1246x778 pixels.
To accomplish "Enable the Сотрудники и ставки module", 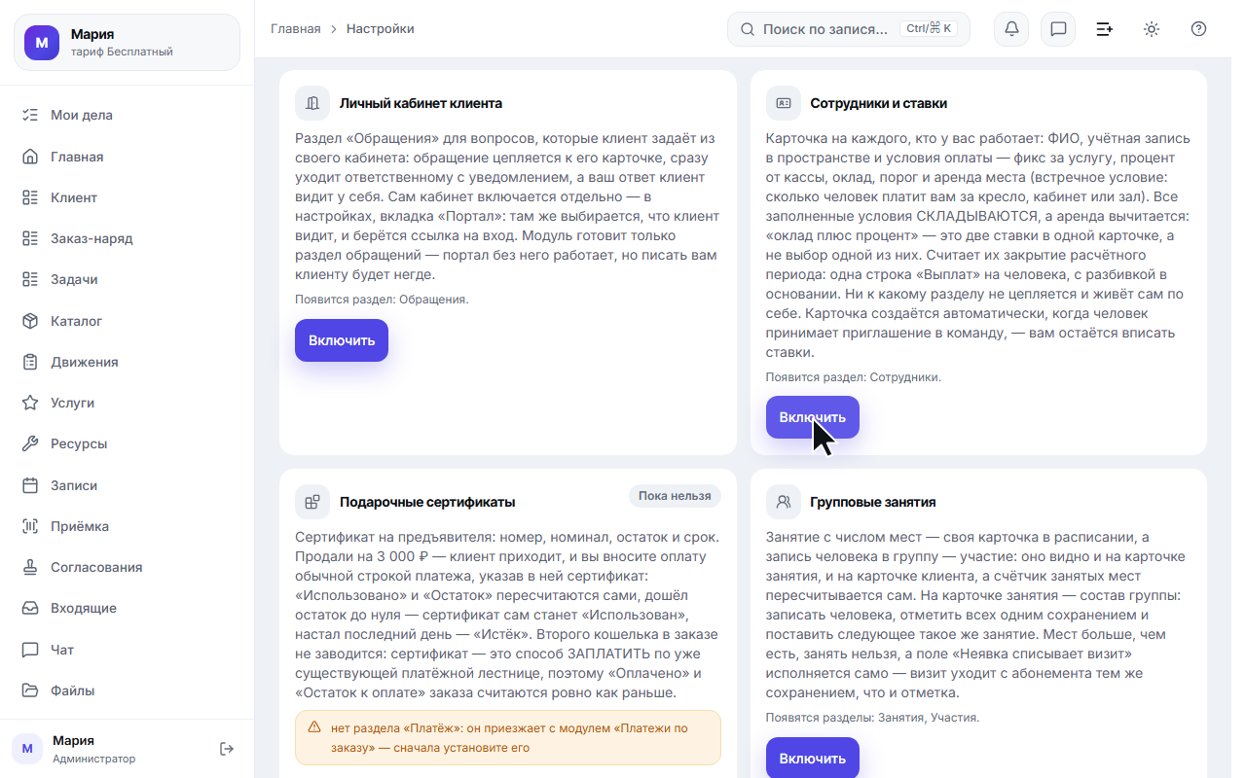I will tap(812, 417).
